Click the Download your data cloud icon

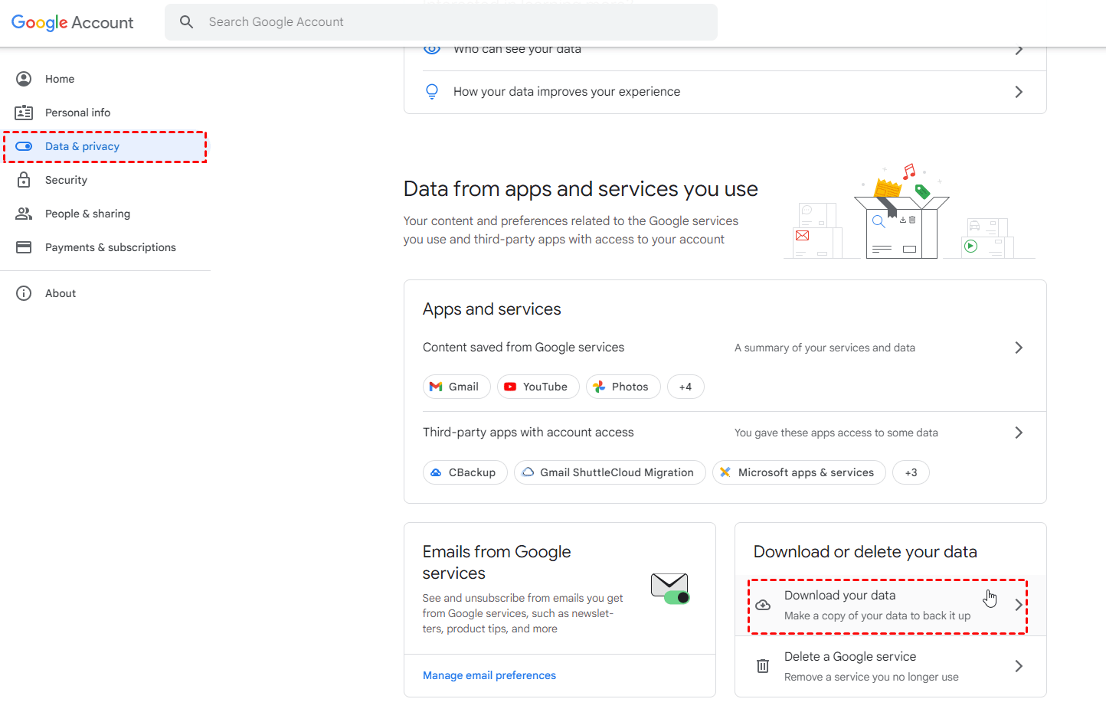click(x=763, y=606)
